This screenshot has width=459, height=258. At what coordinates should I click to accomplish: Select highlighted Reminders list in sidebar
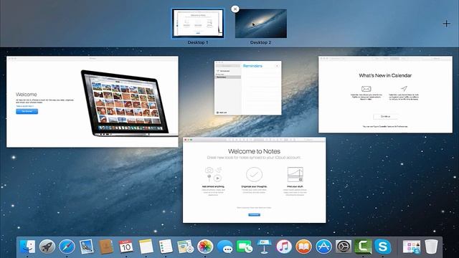point(228,77)
